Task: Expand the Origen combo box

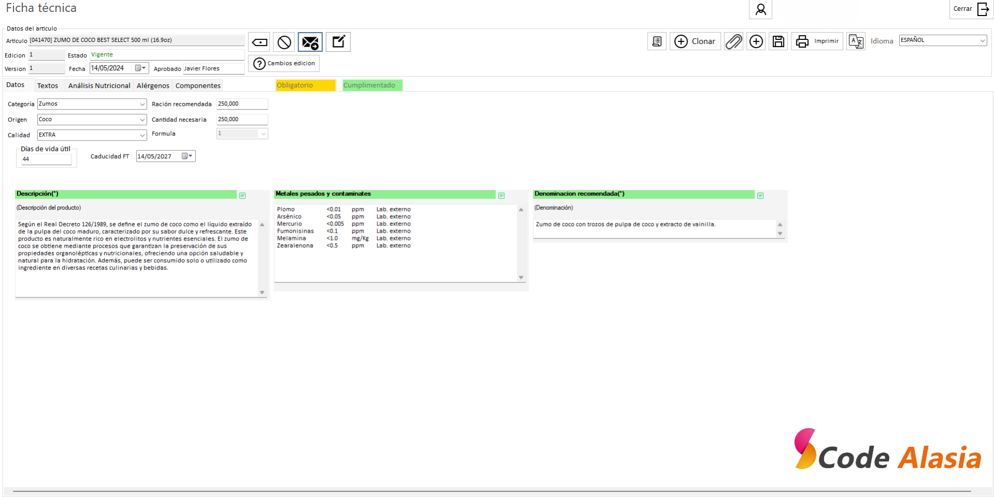Action: tap(142, 120)
